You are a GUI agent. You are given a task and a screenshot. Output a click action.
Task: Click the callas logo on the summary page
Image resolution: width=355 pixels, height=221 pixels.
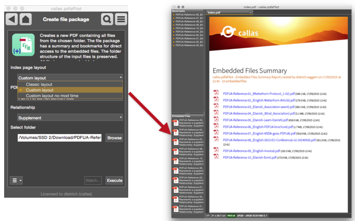(240, 32)
